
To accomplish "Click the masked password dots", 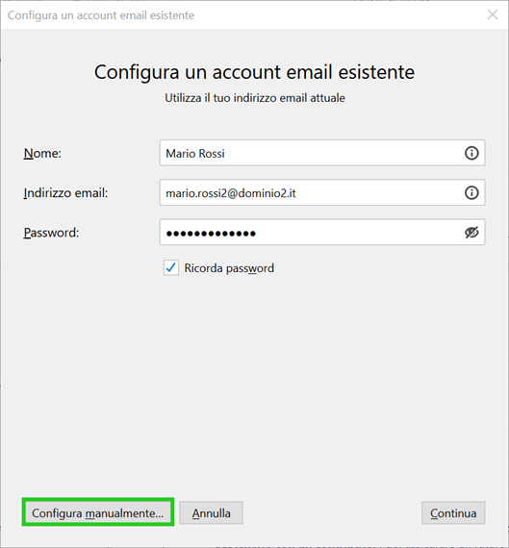I will click(211, 233).
